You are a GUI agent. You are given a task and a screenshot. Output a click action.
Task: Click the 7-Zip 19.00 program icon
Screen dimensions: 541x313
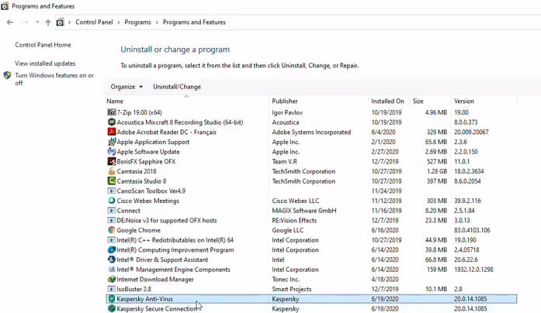112,112
